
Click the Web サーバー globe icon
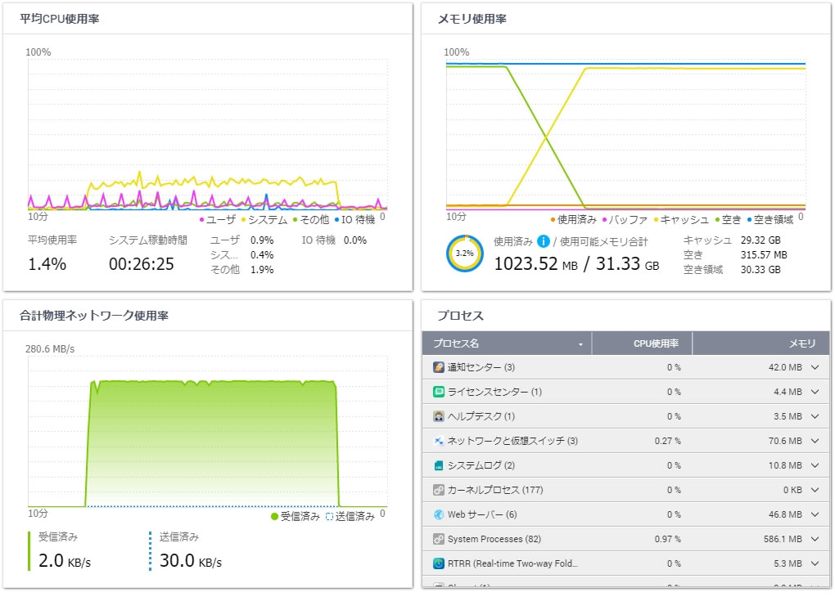[439, 514]
